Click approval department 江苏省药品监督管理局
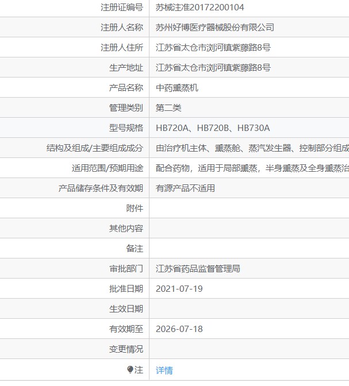This screenshot has width=349, height=386. click(198, 269)
